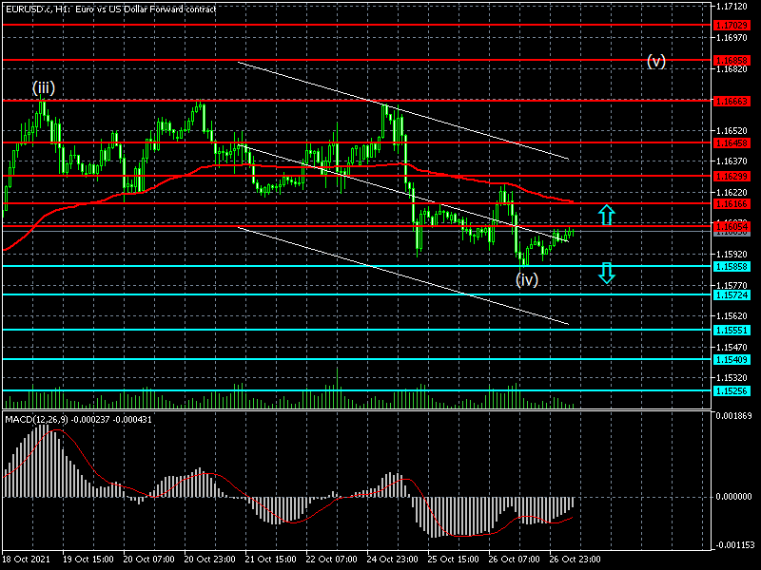Select the (iii) wave label
The image size is (761, 570).
[43, 87]
